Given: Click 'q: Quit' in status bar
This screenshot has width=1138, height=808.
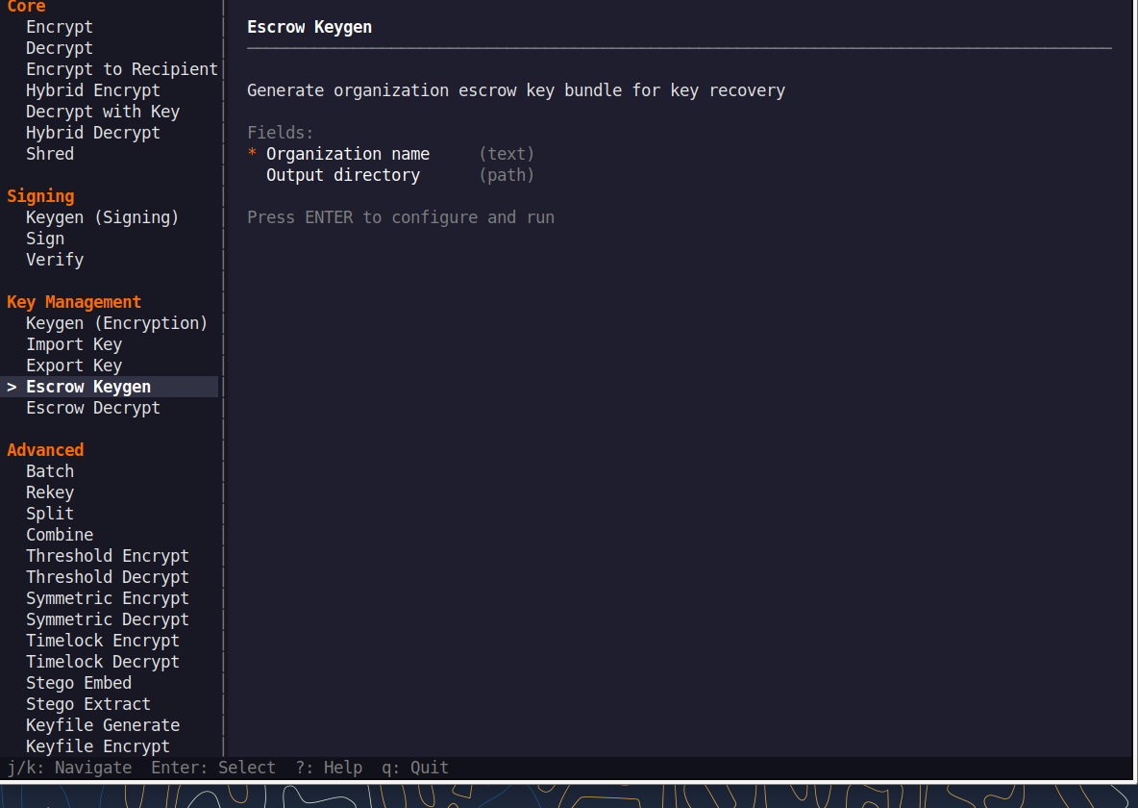Looking at the screenshot, I should tap(415, 768).
